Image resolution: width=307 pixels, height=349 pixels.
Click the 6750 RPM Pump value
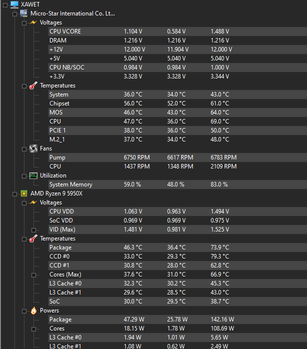click(137, 157)
